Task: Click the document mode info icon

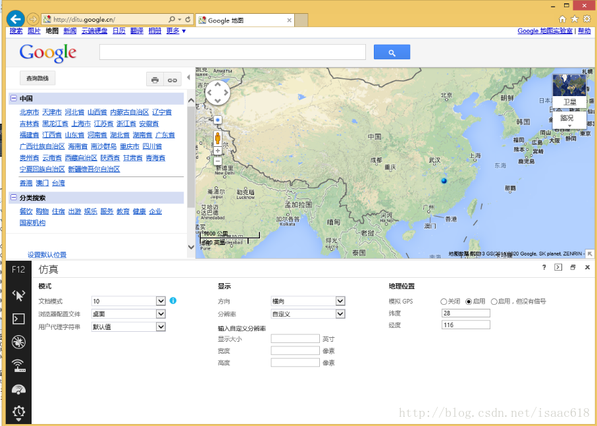Action: (173, 300)
